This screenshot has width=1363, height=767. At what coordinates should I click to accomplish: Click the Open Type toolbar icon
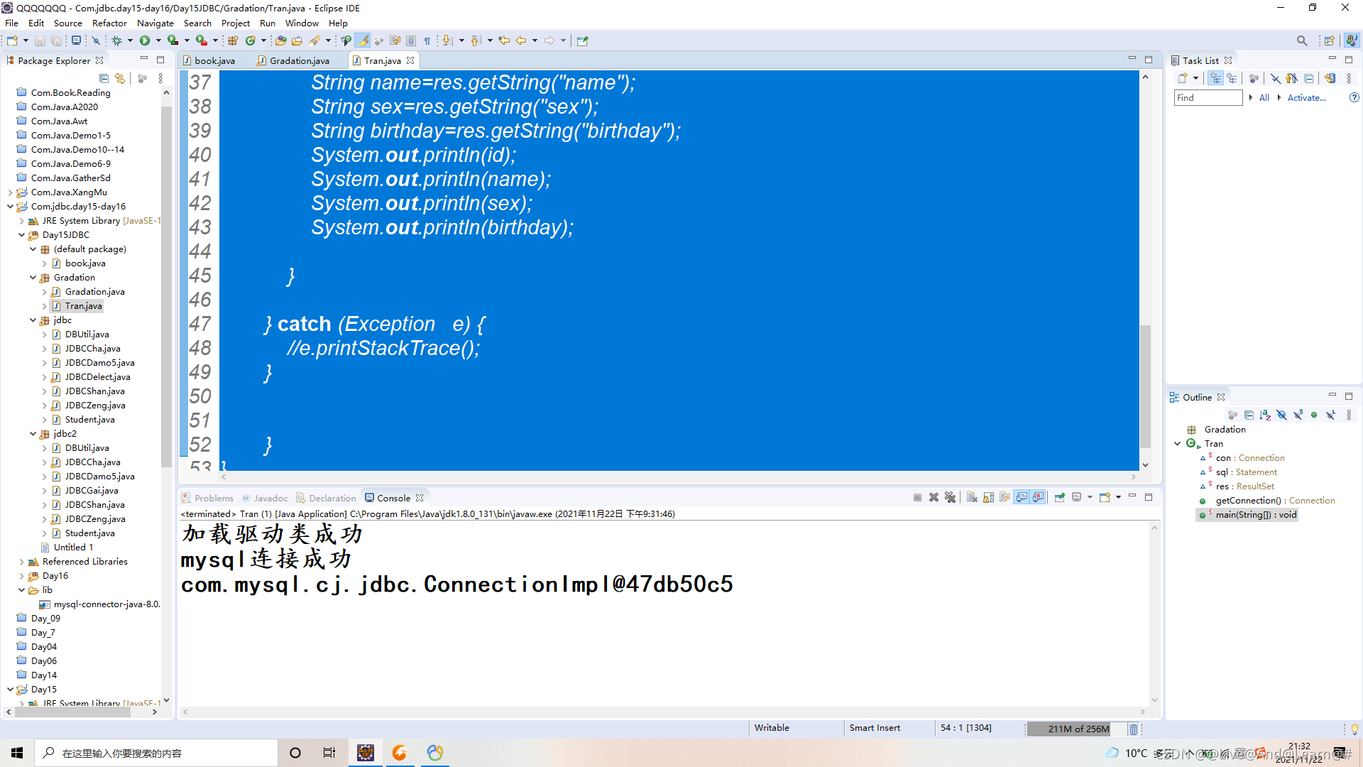coord(281,40)
